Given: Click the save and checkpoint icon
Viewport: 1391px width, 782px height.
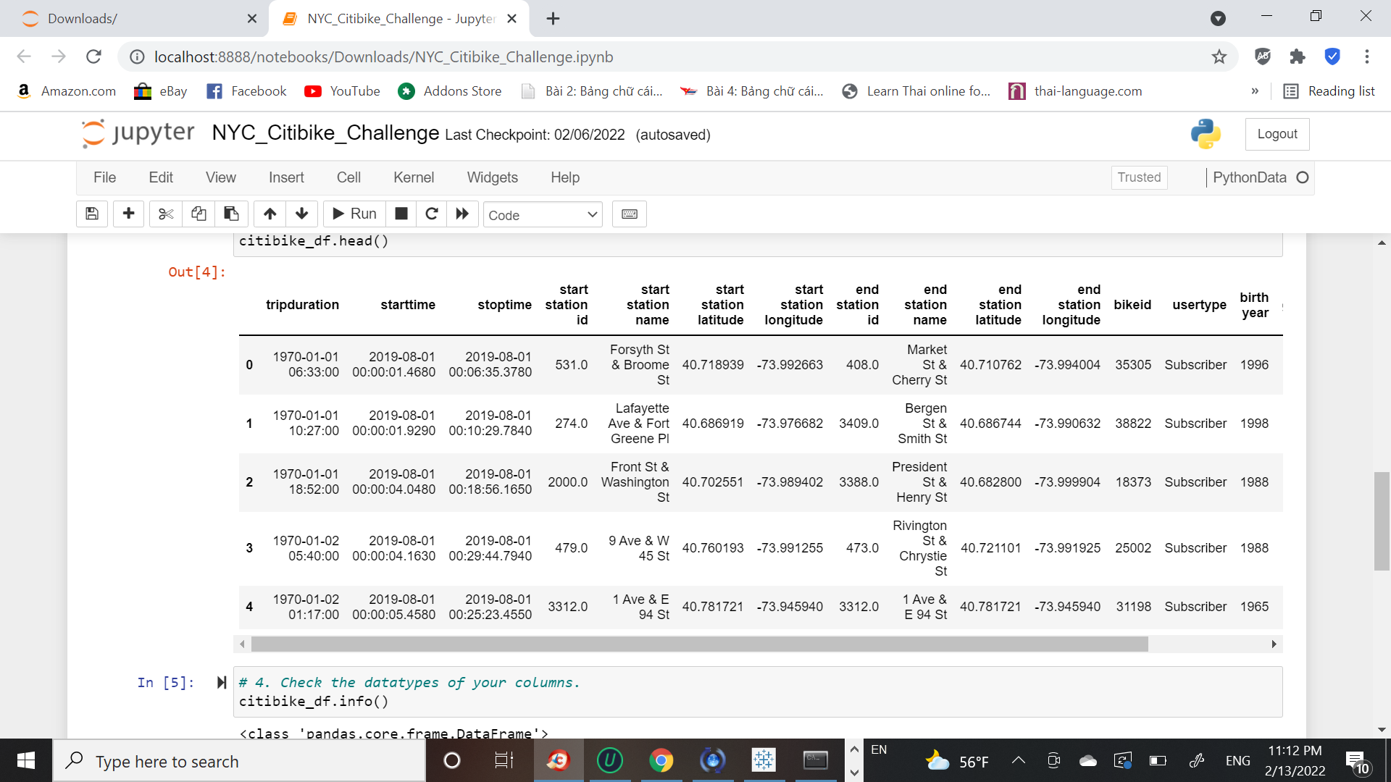Looking at the screenshot, I should coord(92,214).
